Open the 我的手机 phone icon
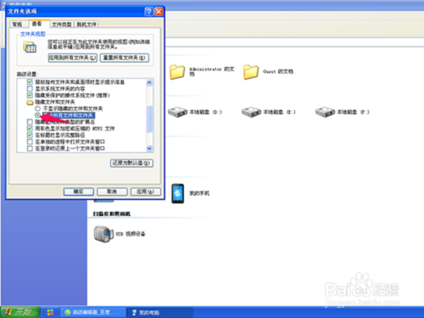 pyautogui.click(x=178, y=193)
